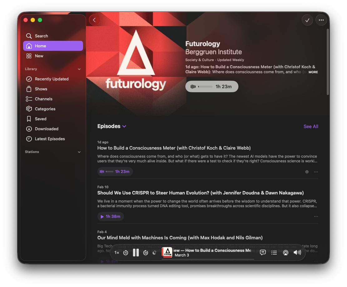Skip back 15 seconds
The image size is (347, 287).
(x=125, y=252)
